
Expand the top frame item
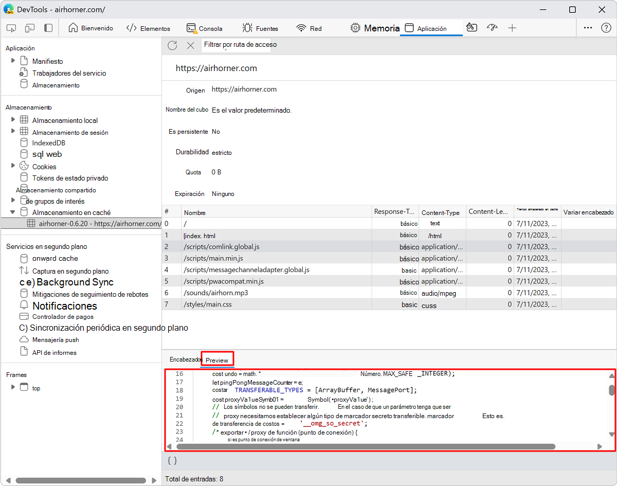(x=13, y=387)
